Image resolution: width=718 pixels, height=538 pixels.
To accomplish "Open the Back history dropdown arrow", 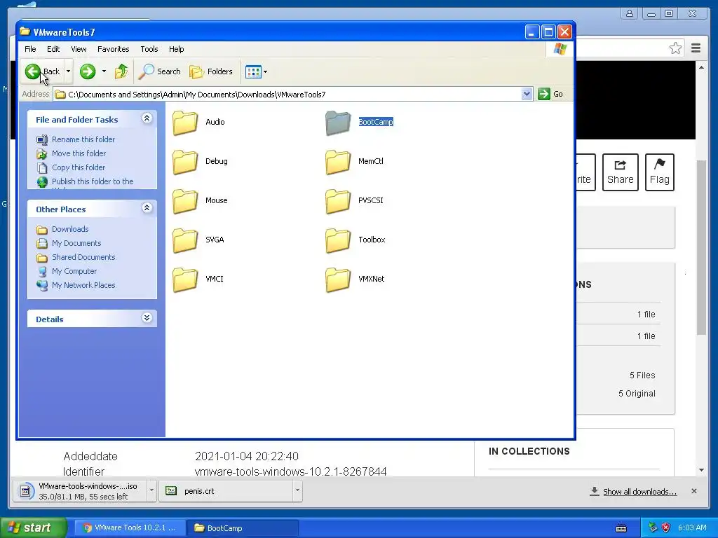I will click(68, 71).
